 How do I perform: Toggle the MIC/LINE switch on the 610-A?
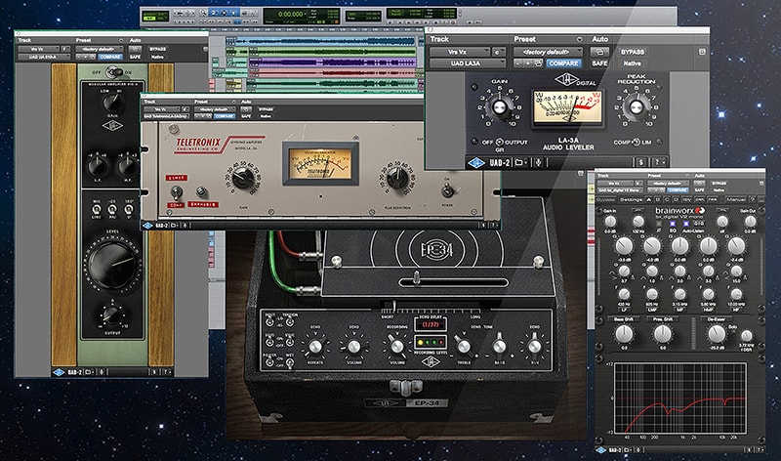[97, 210]
